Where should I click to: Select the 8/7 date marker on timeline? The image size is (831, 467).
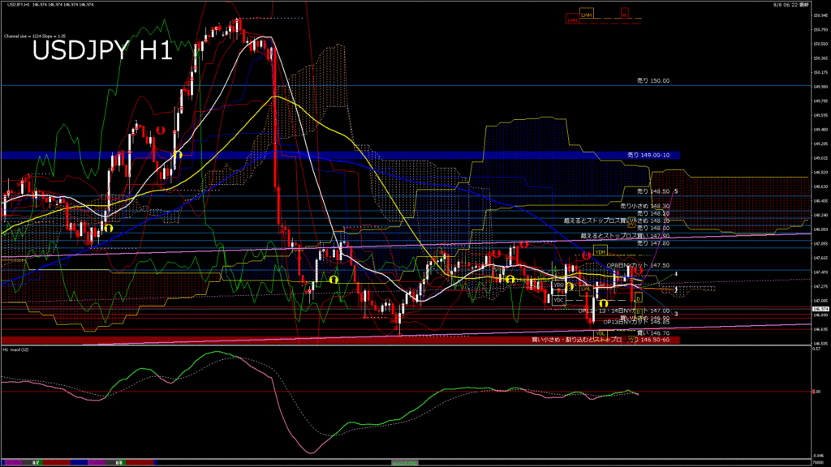point(37,461)
